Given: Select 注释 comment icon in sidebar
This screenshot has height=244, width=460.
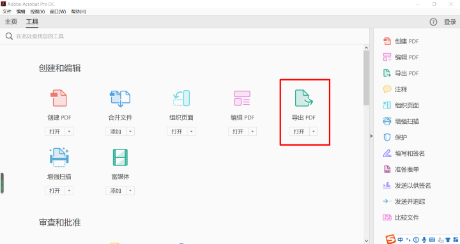Looking at the screenshot, I should [387, 89].
